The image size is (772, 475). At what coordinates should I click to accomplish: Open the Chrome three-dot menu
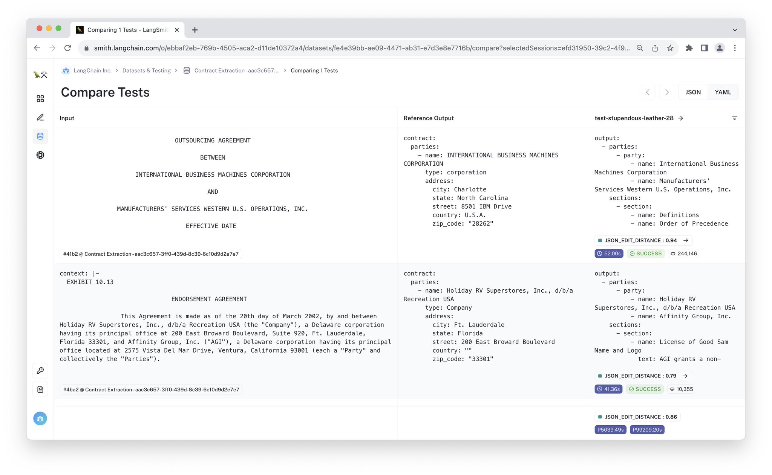(x=735, y=48)
